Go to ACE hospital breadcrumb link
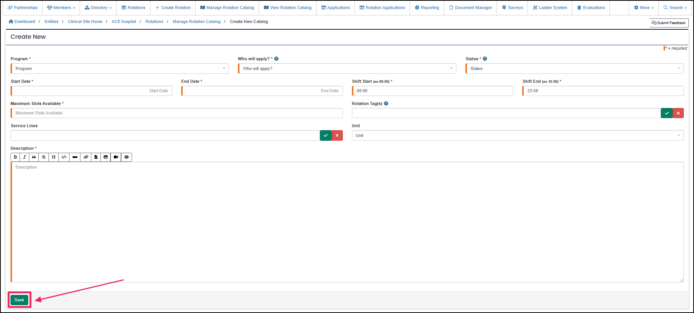The height and width of the screenshot is (313, 694). point(124,21)
